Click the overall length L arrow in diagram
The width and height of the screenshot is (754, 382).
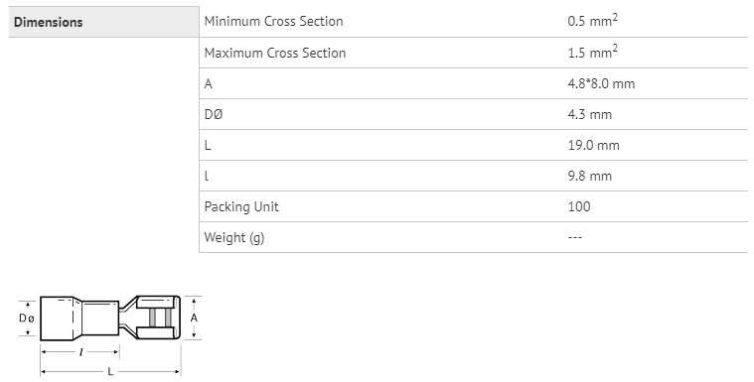click(x=110, y=371)
